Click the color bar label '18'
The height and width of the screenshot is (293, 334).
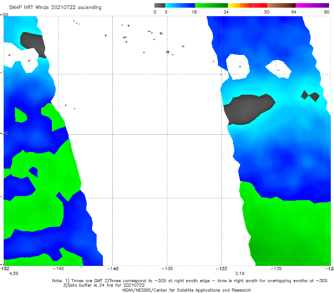tap(194, 12)
